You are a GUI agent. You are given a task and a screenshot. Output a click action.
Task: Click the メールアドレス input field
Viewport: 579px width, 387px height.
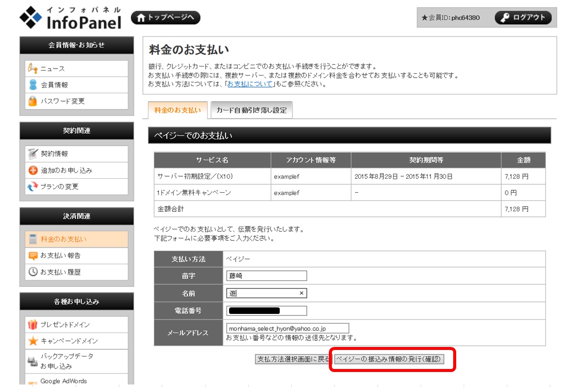[x=287, y=328]
